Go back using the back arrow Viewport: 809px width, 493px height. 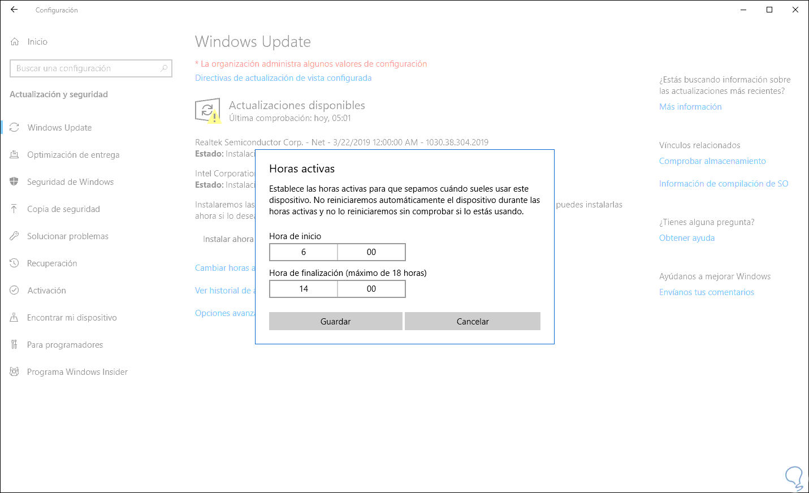14,10
